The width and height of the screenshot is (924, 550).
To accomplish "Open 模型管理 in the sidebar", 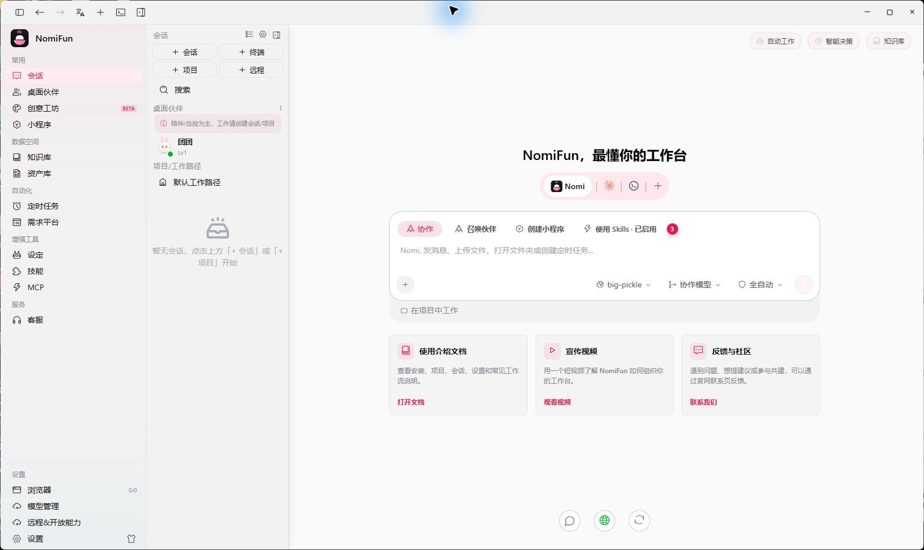I will tap(75, 506).
